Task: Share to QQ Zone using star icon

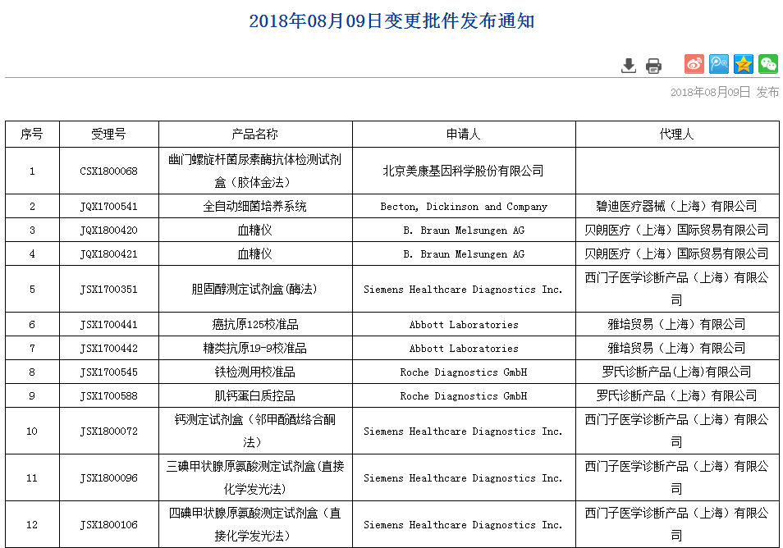Action: click(x=744, y=64)
